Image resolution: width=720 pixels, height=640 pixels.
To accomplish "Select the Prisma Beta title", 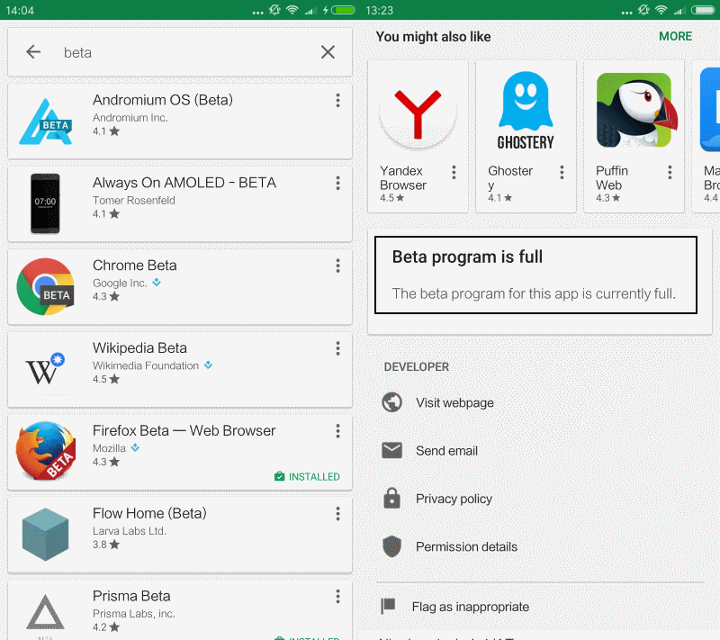I will (x=131, y=596).
